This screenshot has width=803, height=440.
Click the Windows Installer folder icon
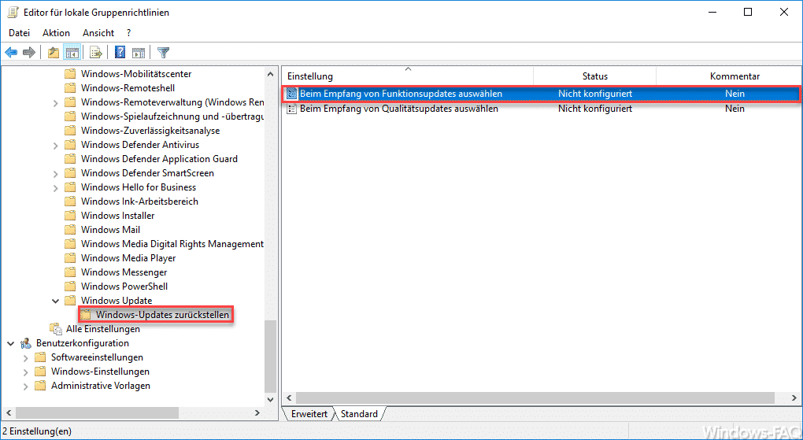70,216
